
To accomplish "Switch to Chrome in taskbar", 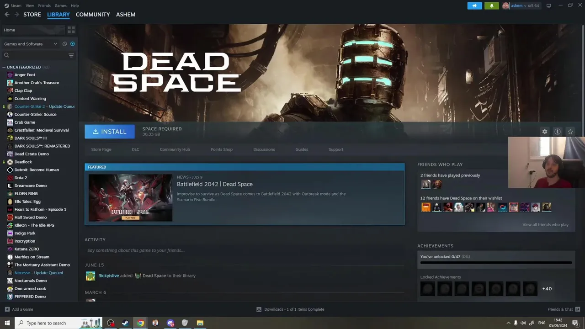I will pyautogui.click(x=140, y=323).
